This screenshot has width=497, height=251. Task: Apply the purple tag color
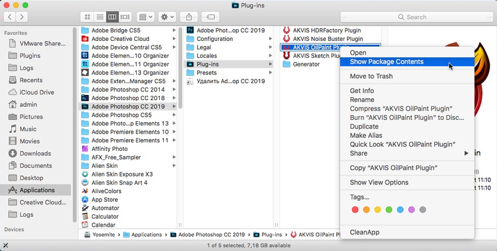[411, 209]
